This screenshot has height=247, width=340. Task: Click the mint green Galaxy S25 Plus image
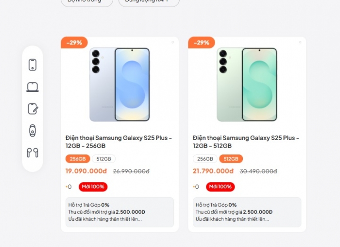(x=247, y=85)
